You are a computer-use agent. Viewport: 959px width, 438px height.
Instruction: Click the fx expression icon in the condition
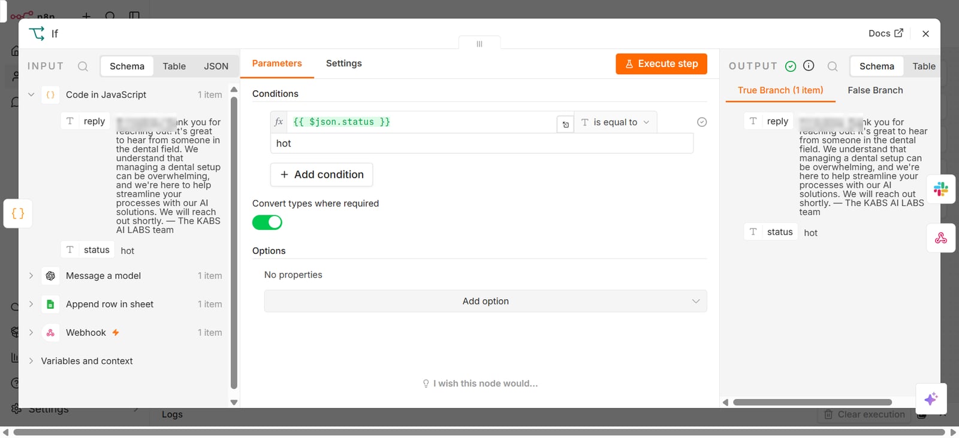pyautogui.click(x=279, y=122)
